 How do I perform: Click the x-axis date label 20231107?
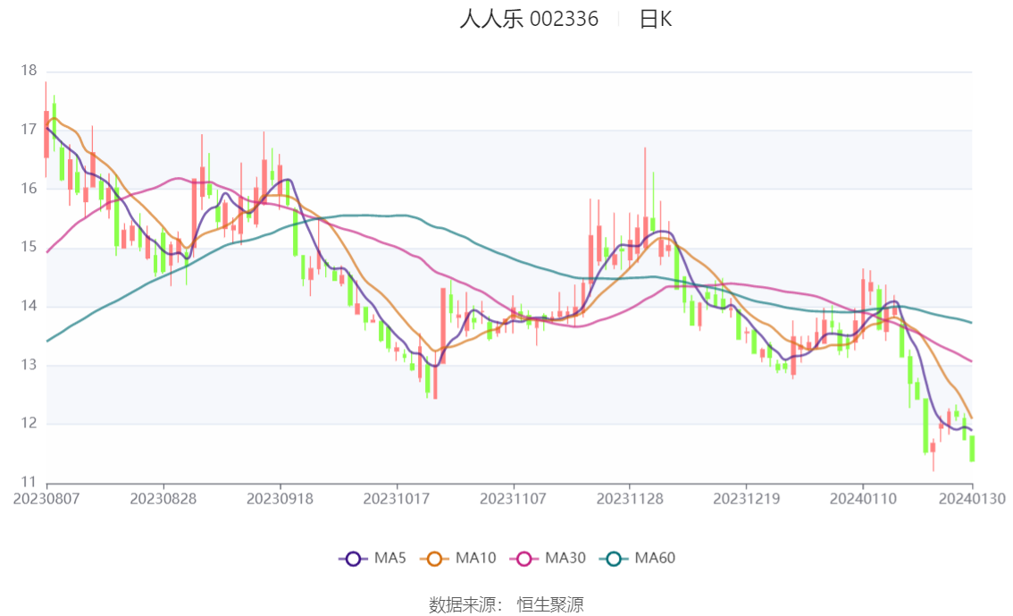tap(513, 499)
